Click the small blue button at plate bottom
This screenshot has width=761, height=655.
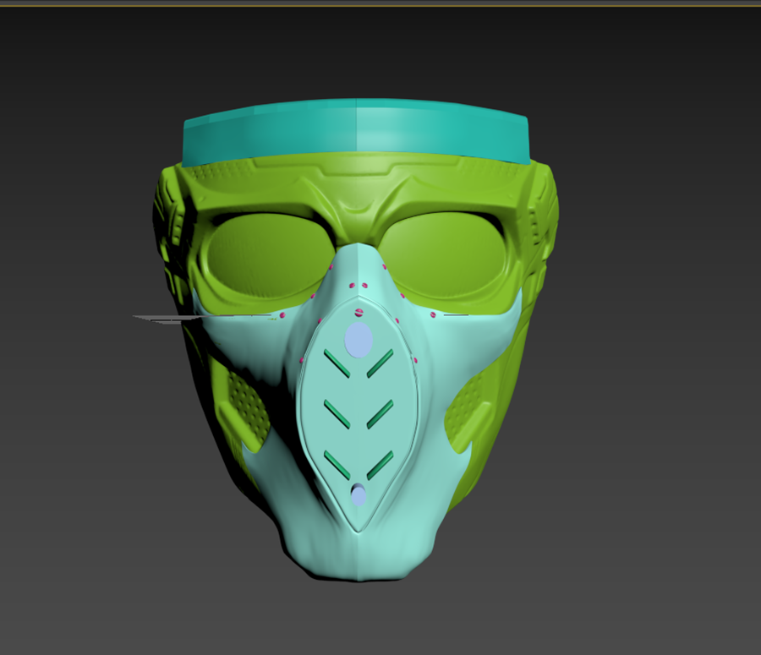coord(359,495)
